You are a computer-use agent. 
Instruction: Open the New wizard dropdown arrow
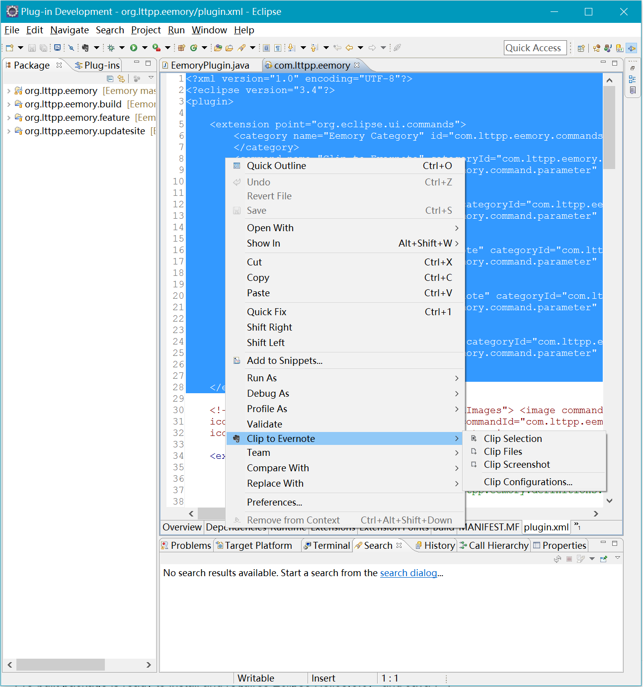[x=20, y=48]
